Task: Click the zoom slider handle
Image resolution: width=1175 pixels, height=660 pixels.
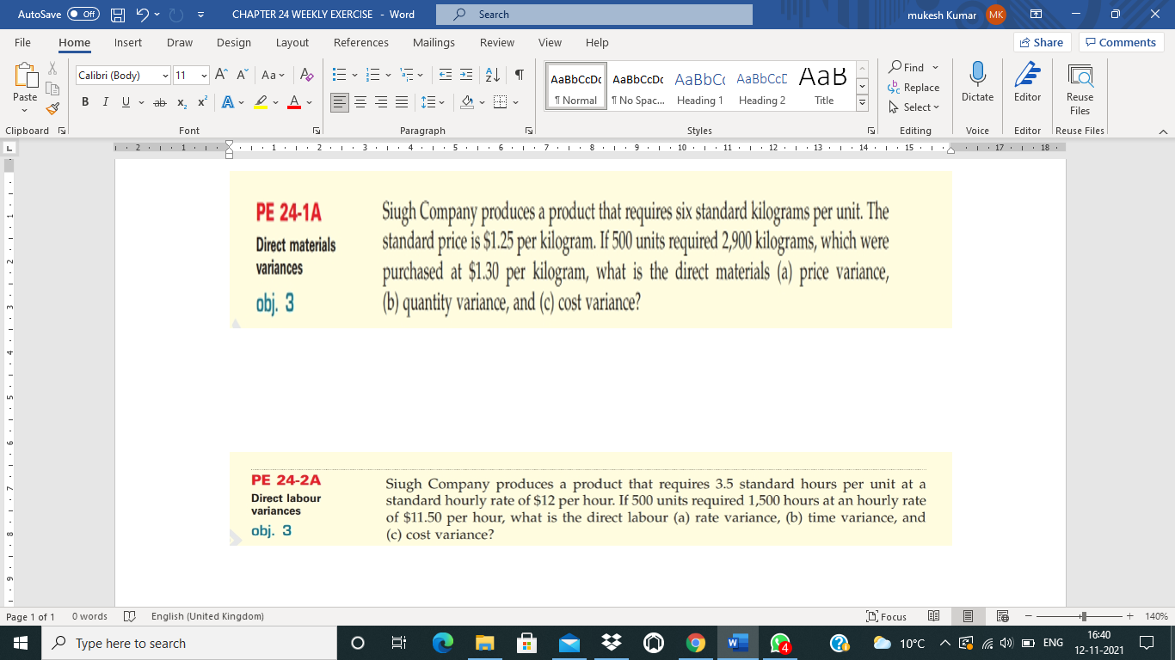Action: pyautogui.click(x=1084, y=616)
